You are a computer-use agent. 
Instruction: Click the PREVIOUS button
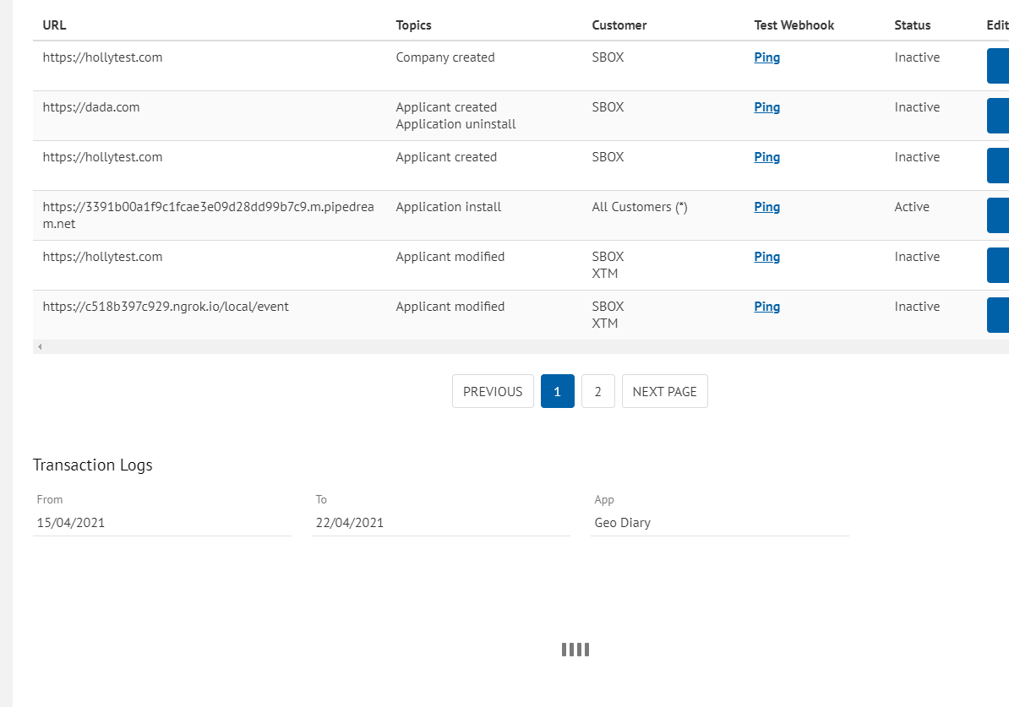(x=493, y=391)
